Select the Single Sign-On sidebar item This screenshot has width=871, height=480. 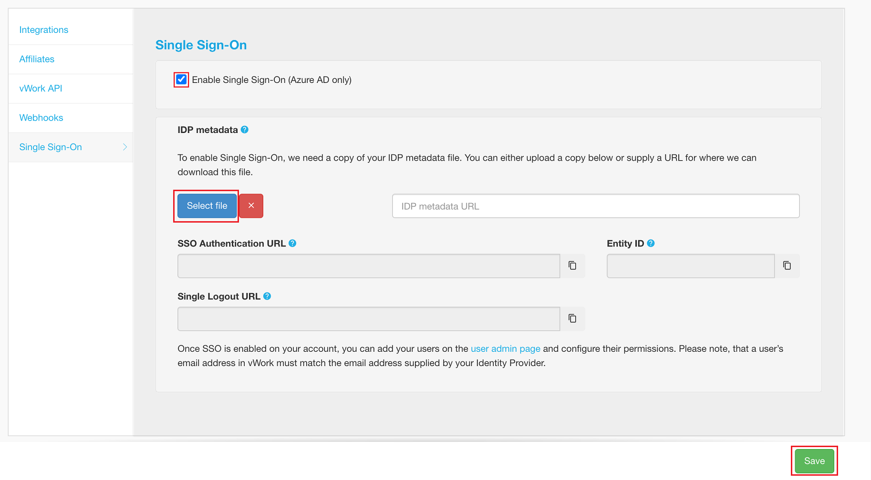(51, 147)
